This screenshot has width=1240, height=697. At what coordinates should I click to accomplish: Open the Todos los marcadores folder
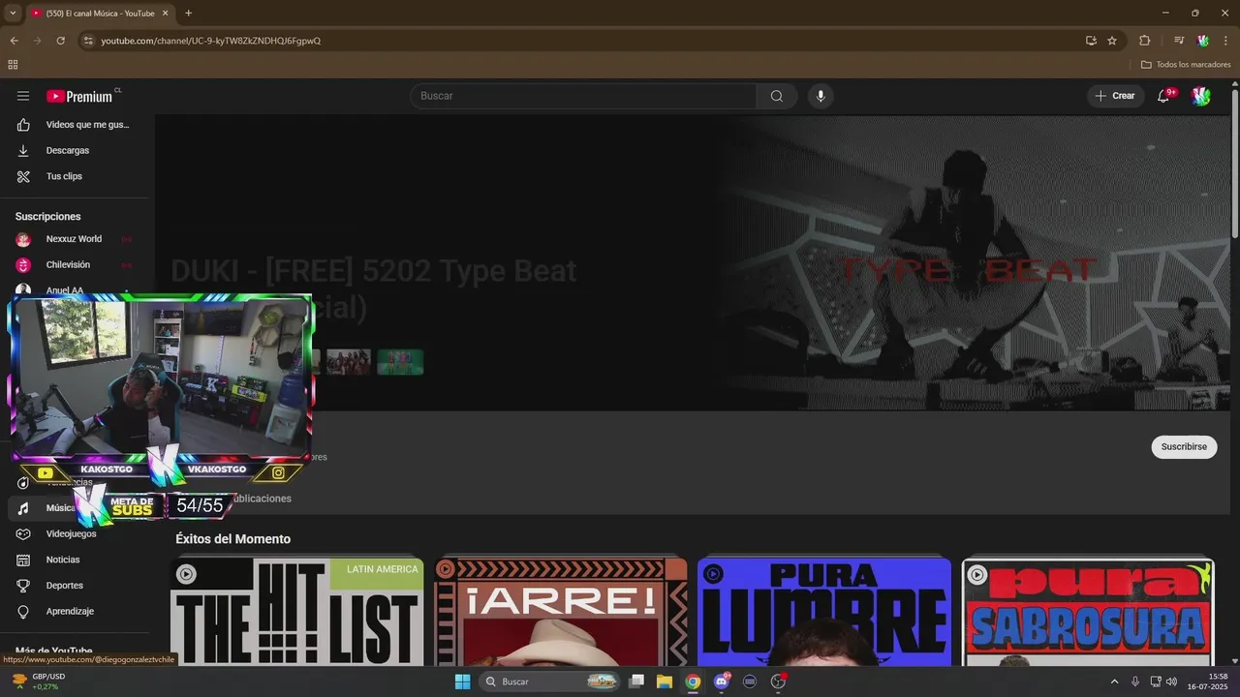point(1186,65)
